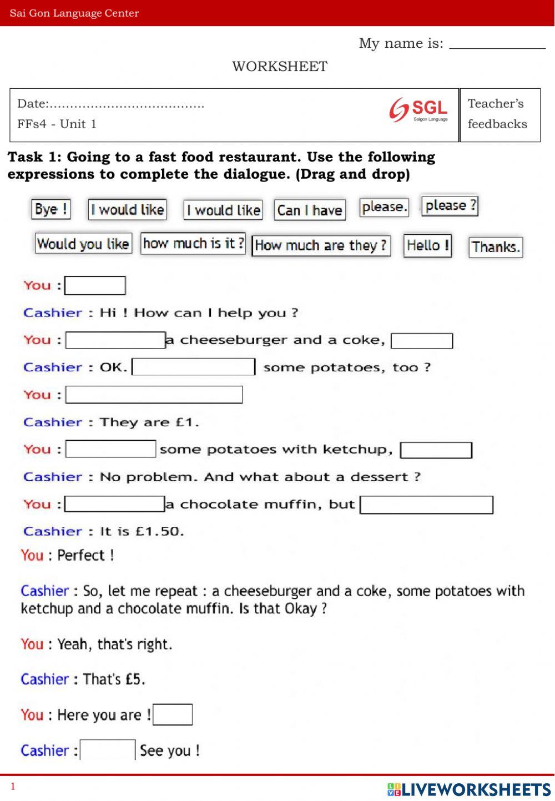Select the 'Would you like' tile
This screenshot has width=555, height=801.
click(x=83, y=244)
